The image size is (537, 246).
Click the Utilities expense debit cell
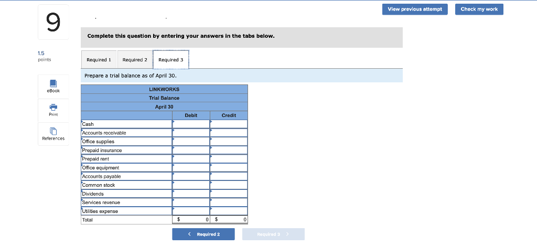191,211
